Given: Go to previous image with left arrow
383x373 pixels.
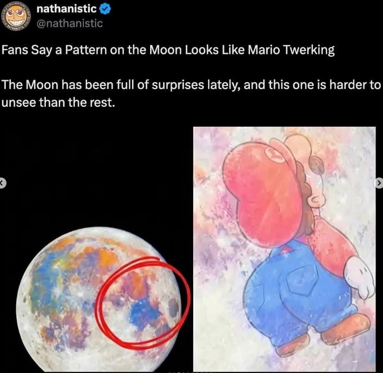Looking at the screenshot, I should tap(2, 183).
